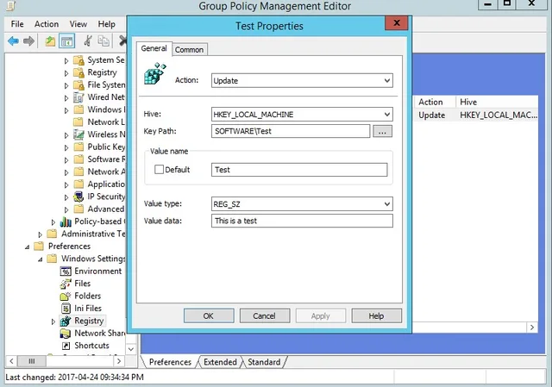Viewport: 552px width, 387px height.
Task: Select the Software Restriction folder tree item
Action: click(x=100, y=159)
